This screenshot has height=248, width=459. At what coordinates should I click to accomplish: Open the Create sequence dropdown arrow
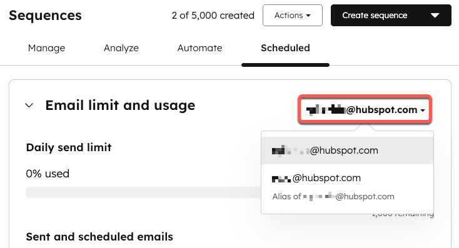[435, 15]
